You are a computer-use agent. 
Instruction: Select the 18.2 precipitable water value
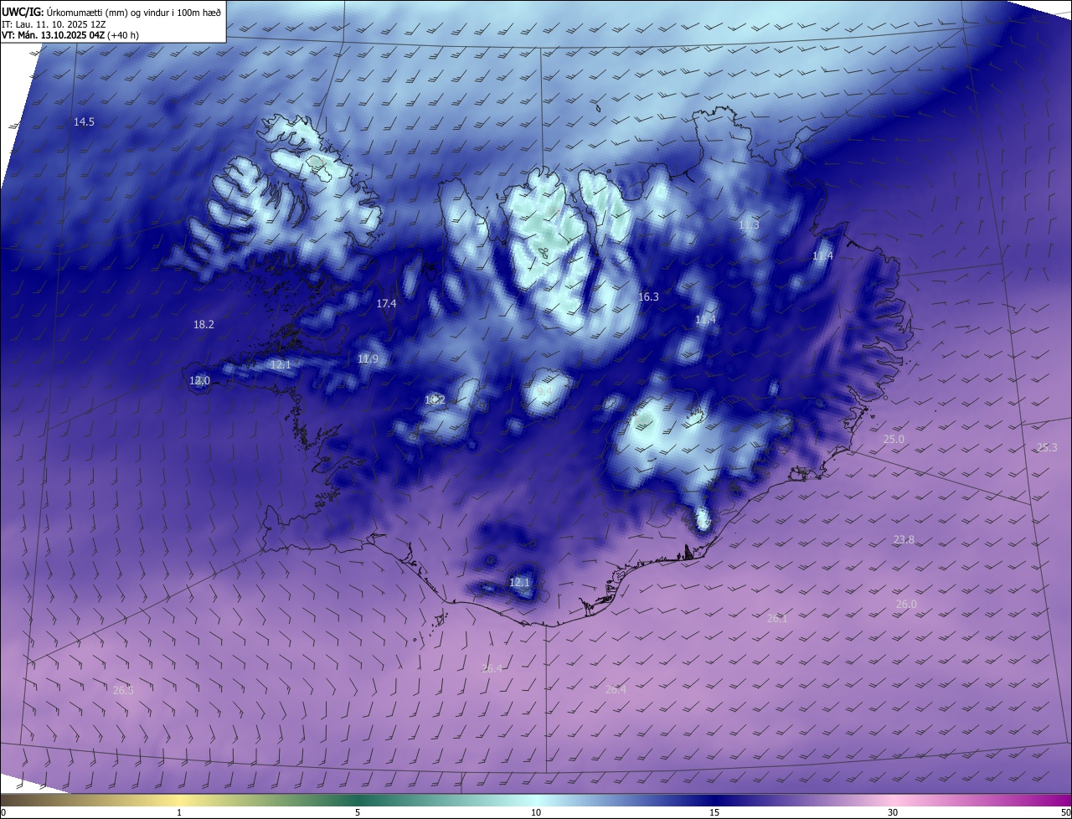tap(204, 325)
